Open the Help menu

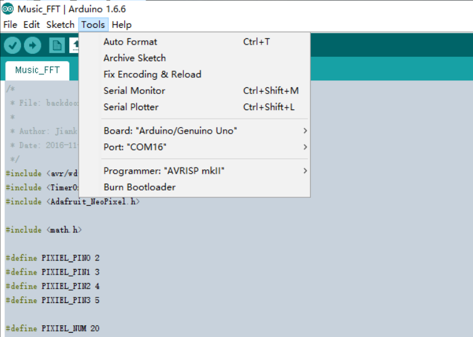121,25
